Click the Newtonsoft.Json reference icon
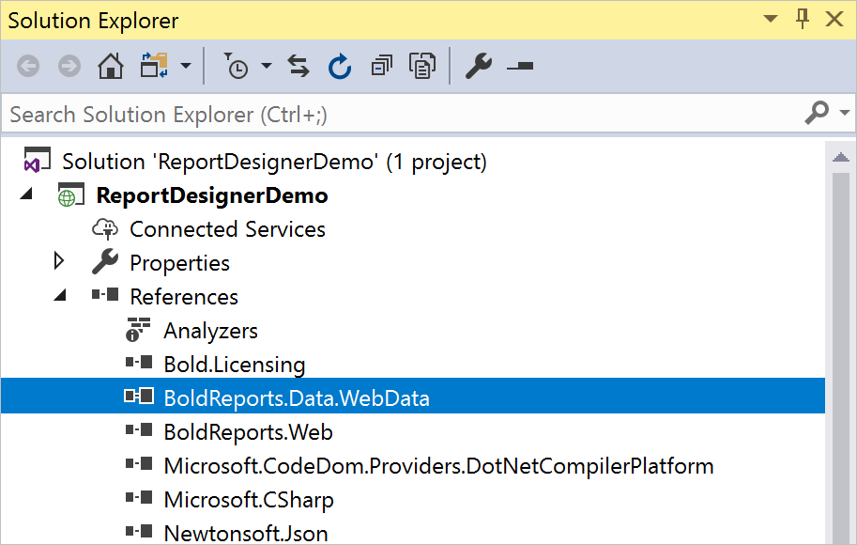Image resolution: width=857 pixels, height=545 pixels. tap(139, 531)
